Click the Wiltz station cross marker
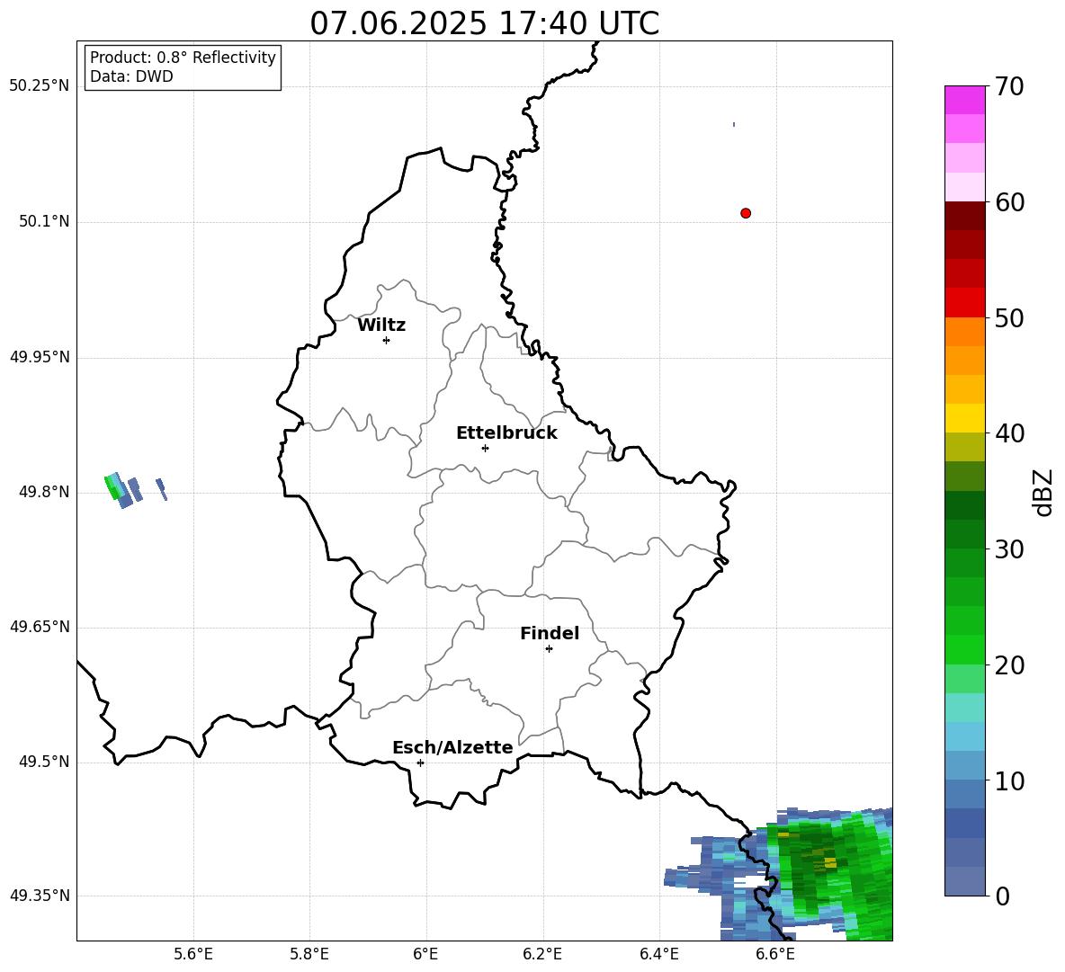This screenshot has width=1065, height=972. click(x=386, y=340)
